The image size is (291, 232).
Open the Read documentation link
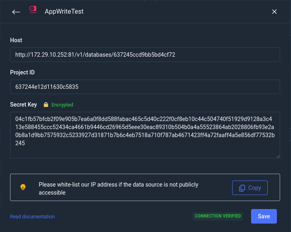click(32, 216)
